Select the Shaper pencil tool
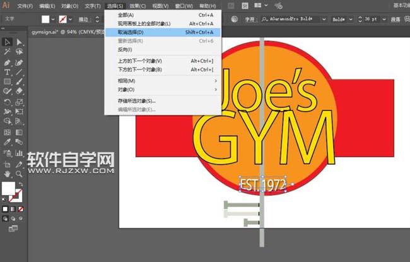 pyautogui.click(x=7, y=91)
